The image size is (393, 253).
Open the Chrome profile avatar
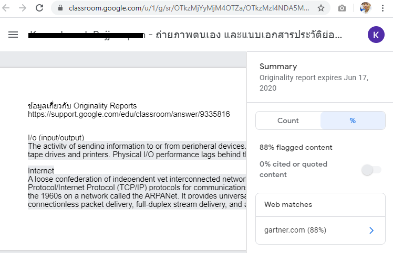(365, 8)
